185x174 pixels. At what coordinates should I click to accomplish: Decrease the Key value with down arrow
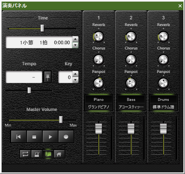(x=75, y=80)
